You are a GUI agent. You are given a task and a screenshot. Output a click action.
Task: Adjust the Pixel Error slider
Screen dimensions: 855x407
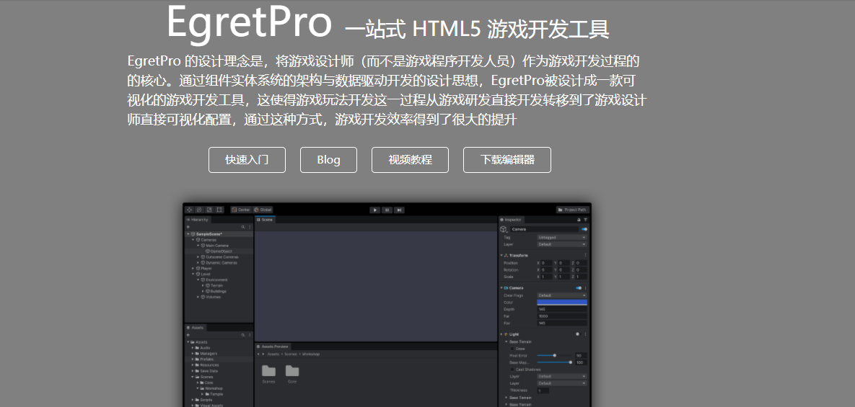click(554, 355)
